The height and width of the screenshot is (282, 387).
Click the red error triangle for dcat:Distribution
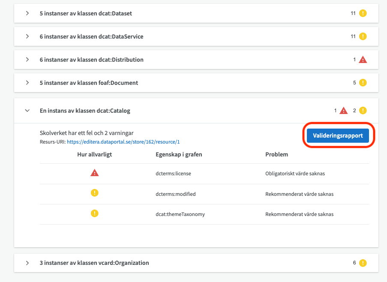[x=363, y=60]
